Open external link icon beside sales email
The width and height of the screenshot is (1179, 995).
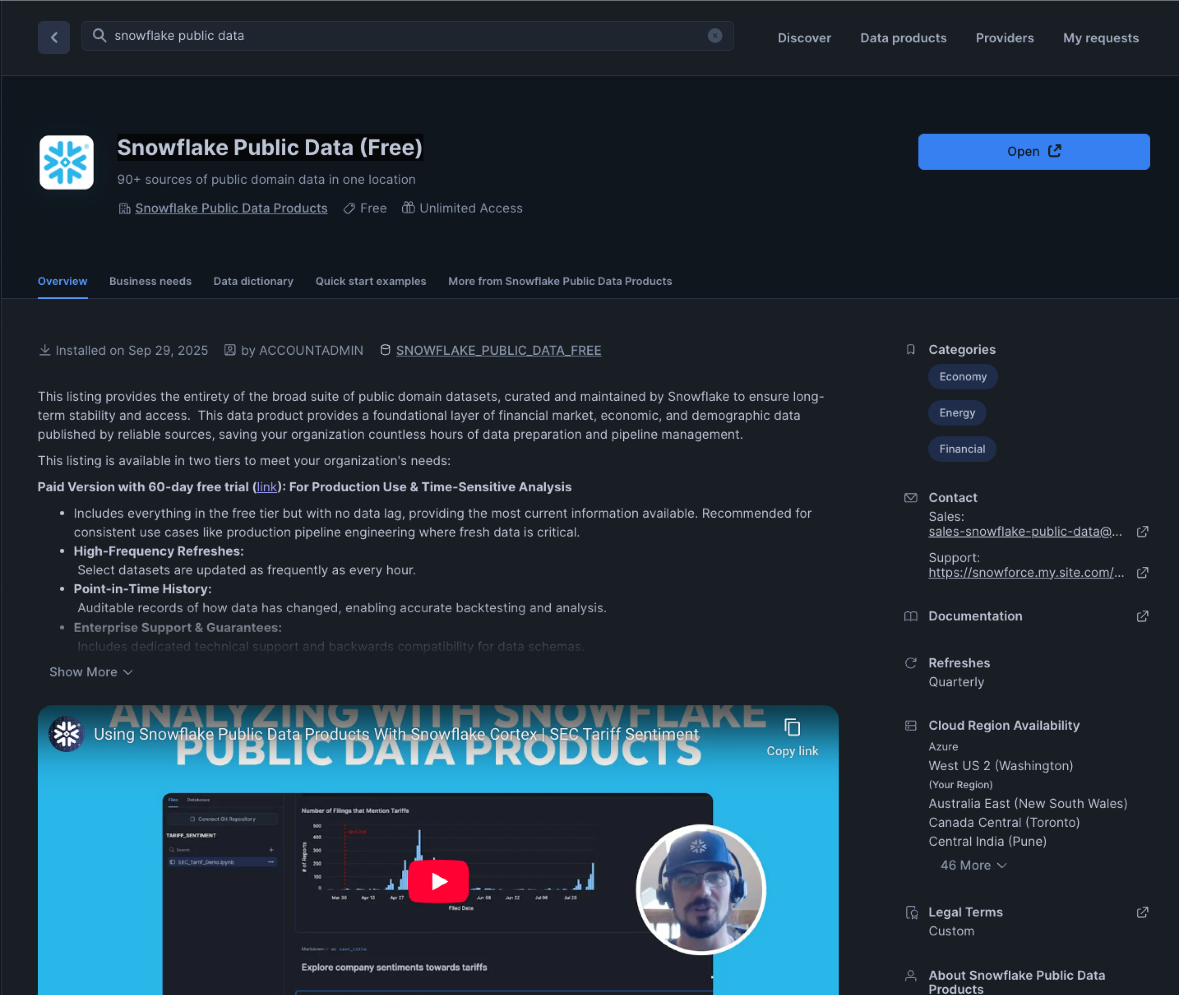(x=1142, y=531)
